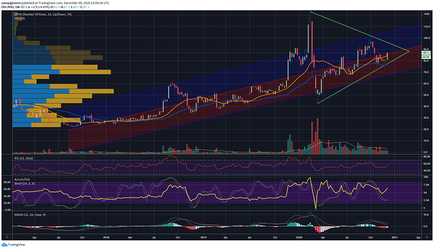Click the 20.00 Stoch scale label on left

point(7,203)
